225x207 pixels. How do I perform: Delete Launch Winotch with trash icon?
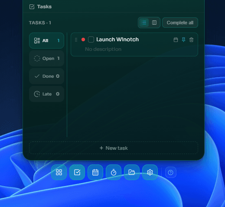tap(191, 39)
